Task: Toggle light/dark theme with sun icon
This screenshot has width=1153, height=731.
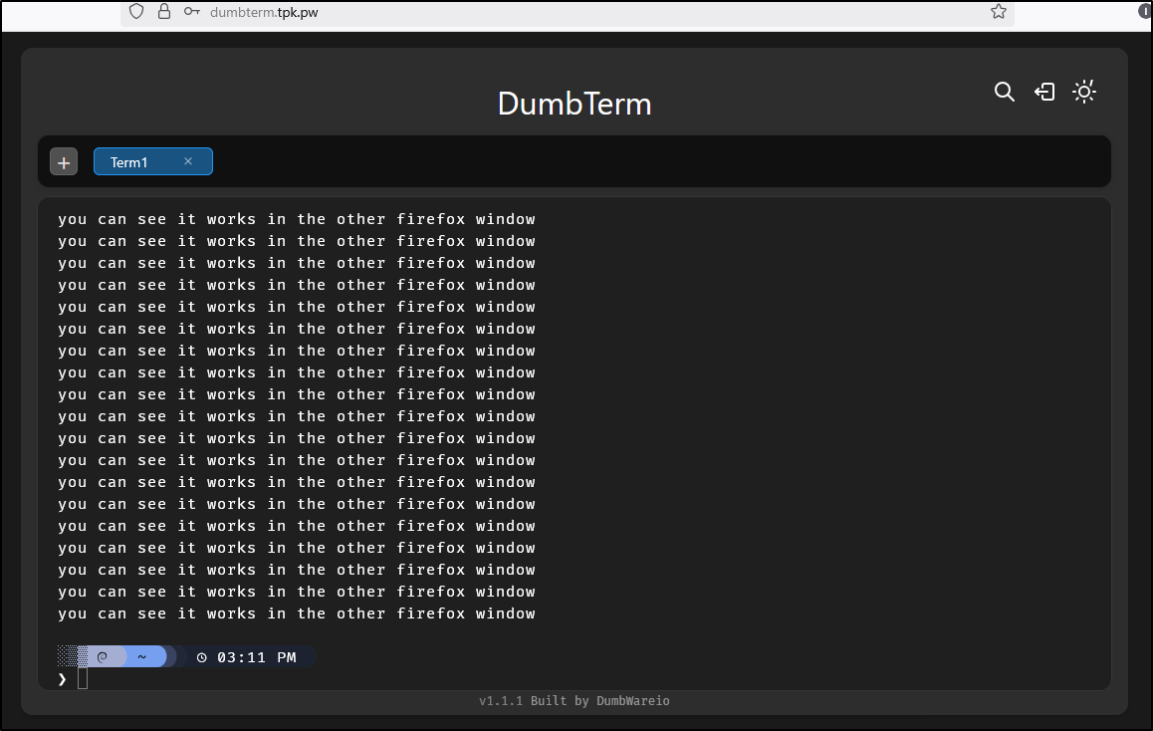Action: 1084,92
